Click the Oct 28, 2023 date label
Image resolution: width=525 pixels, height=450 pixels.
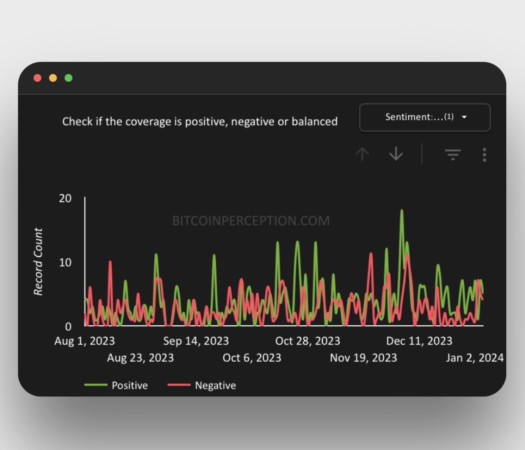coord(308,341)
